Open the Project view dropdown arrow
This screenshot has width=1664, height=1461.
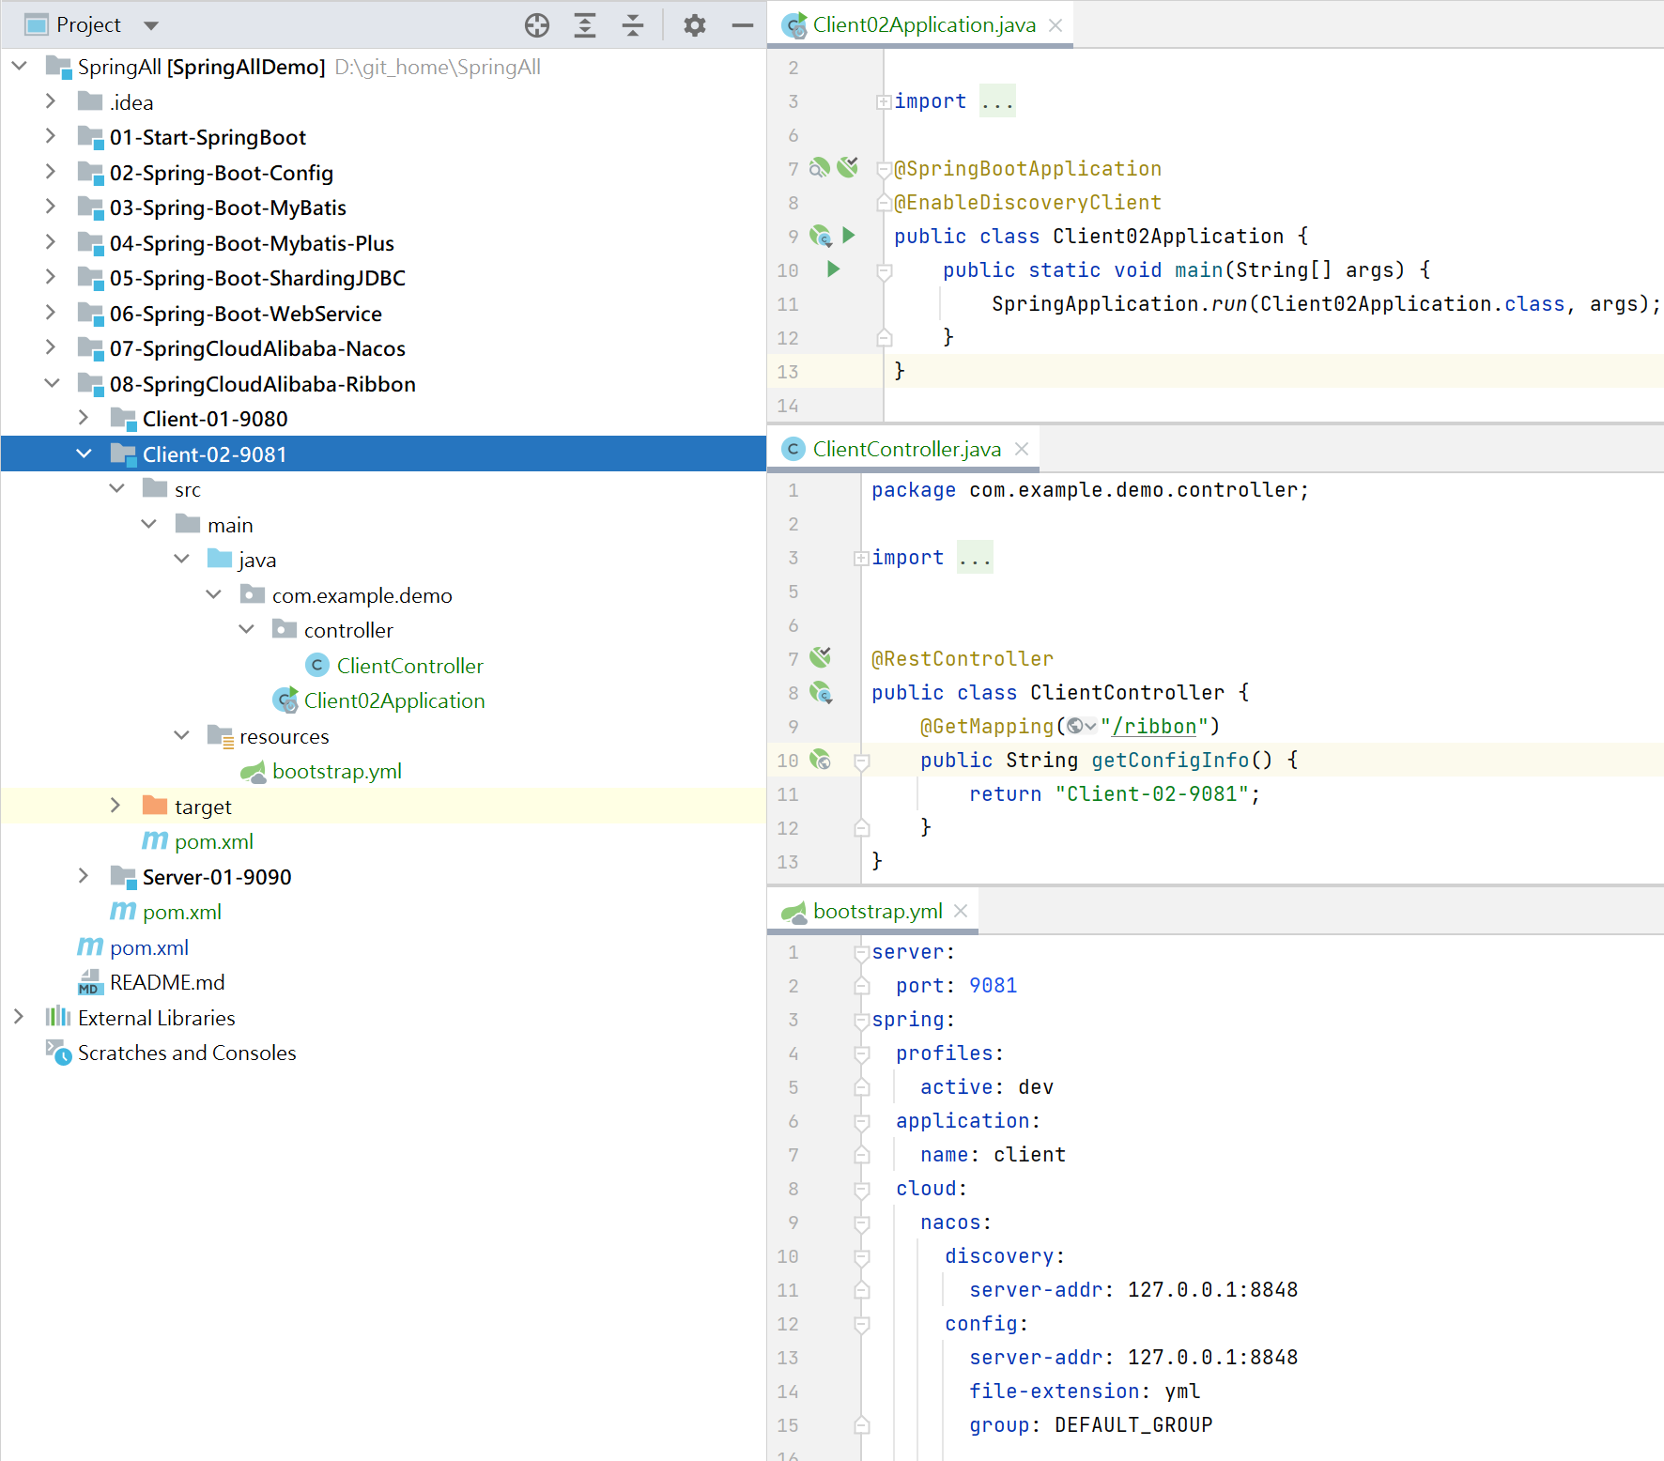pos(151,25)
